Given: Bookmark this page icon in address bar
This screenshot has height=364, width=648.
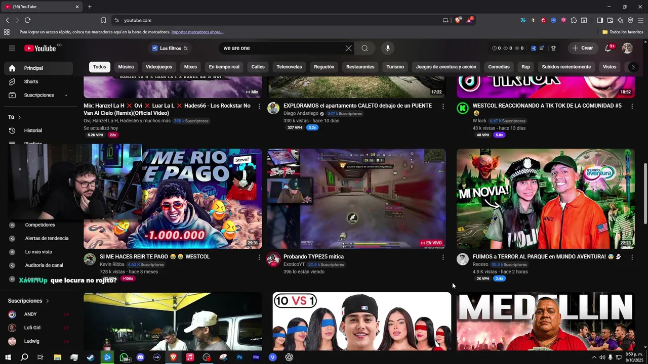Looking at the screenshot, I should (103, 20).
